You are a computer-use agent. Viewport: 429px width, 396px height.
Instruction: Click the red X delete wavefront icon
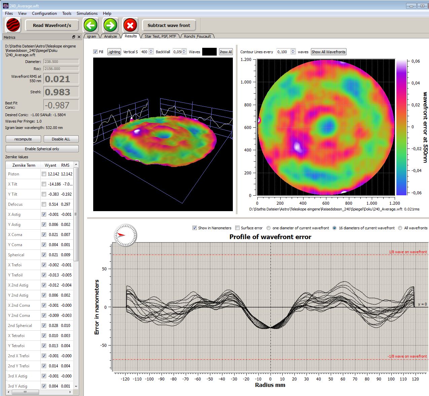[130, 25]
